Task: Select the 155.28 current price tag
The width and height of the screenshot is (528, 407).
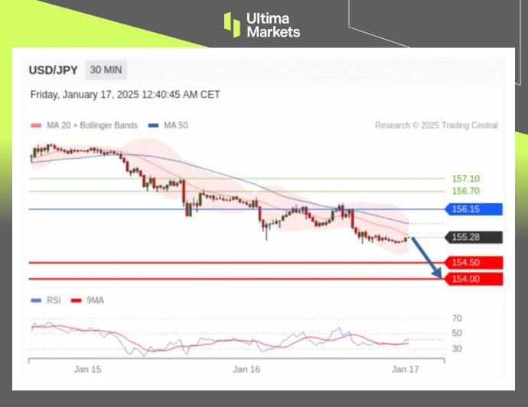Action: pyautogui.click(x=473, y=237)
